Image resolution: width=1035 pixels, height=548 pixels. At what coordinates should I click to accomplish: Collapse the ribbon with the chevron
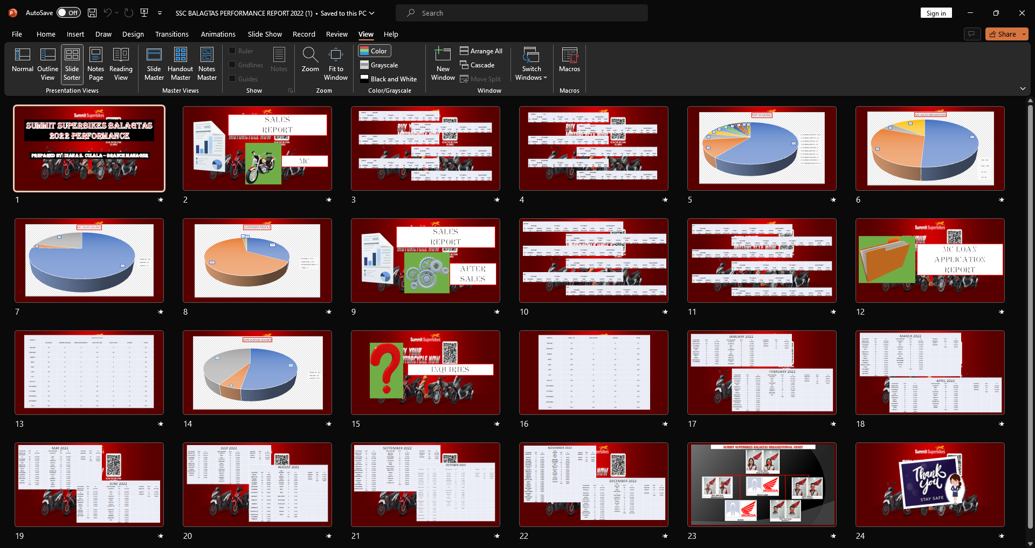[1023, 88]
